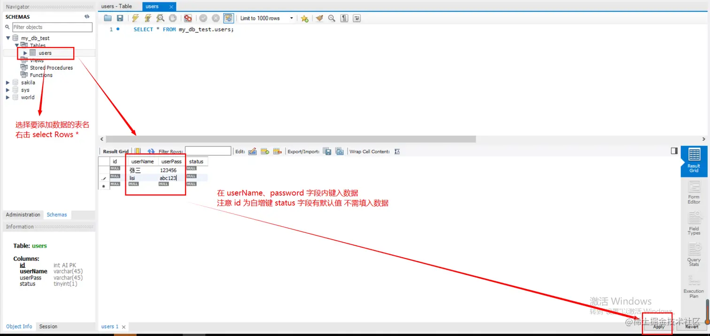Refresh the schema list with the refresh icon
This screenshot has width=710, height=336.
coord(86,16)
